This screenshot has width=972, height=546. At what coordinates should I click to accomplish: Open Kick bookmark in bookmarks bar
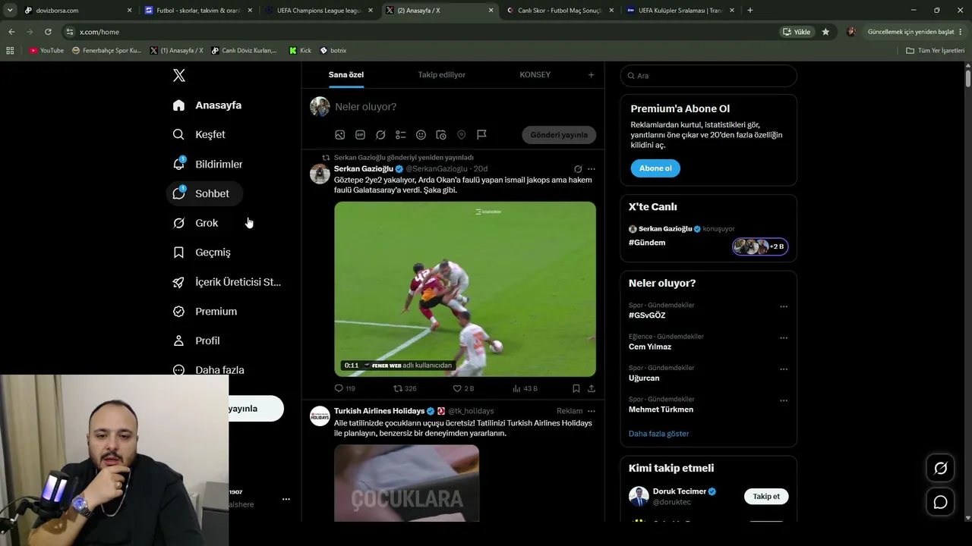point(301,51)
